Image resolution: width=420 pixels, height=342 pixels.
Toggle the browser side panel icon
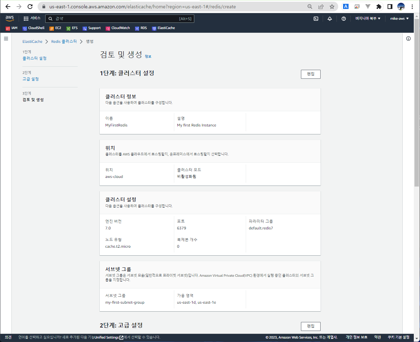390,7
